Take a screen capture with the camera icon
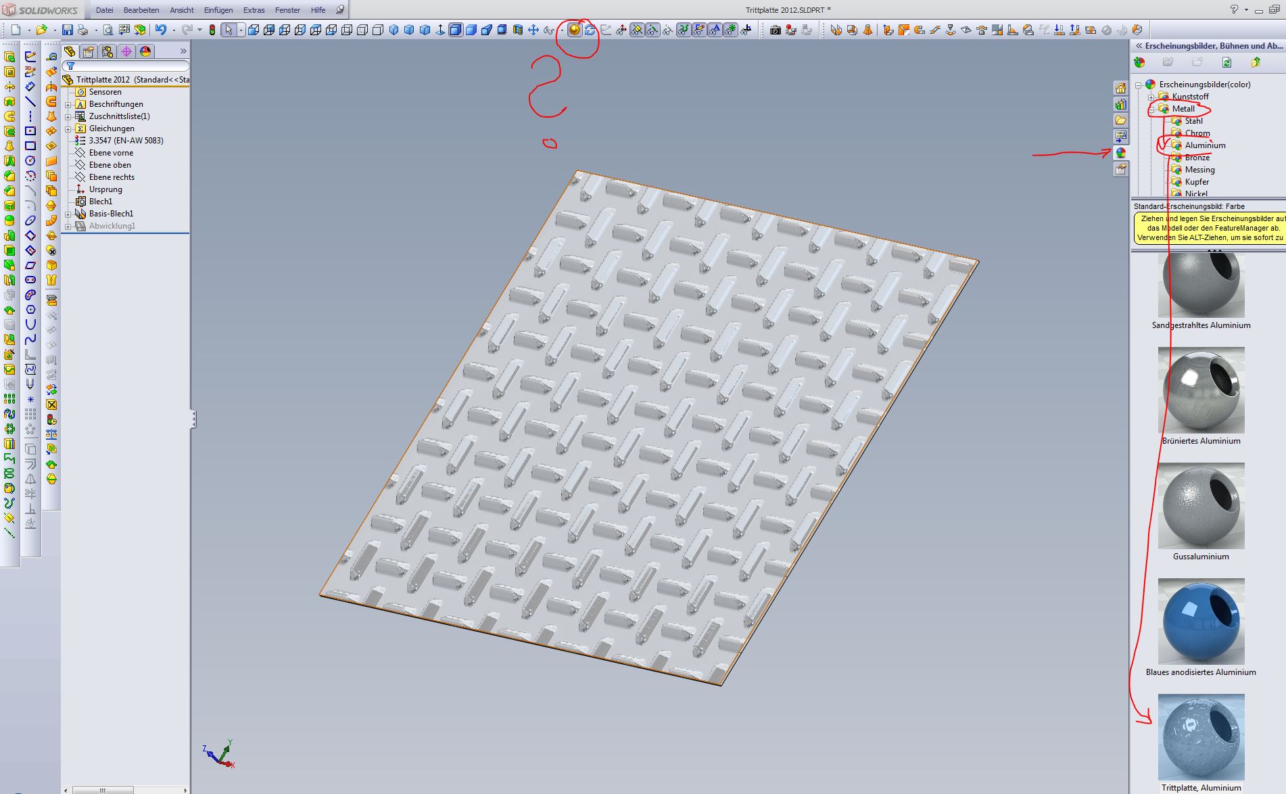Image resolution: width=1286 pixels, height=794 pixels. pyautogui.click(x=775, y=30)
